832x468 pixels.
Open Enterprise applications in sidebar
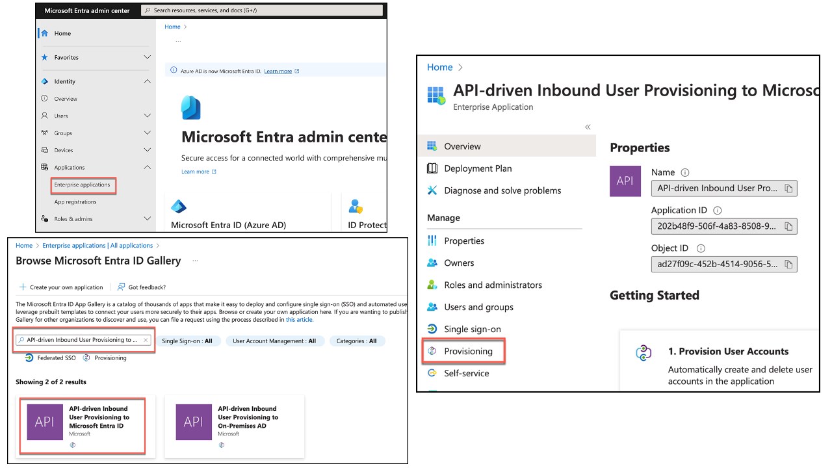(x=83, y=185)
